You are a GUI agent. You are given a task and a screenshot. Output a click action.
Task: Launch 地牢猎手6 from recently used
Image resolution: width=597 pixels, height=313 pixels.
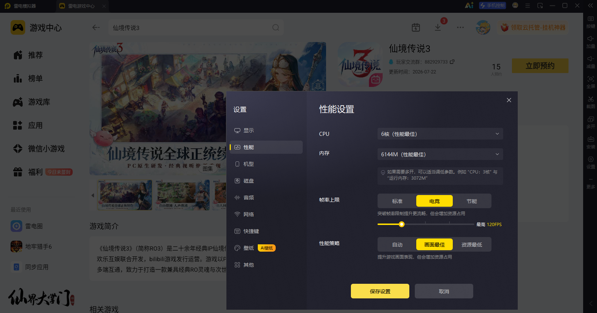point(31,247)
